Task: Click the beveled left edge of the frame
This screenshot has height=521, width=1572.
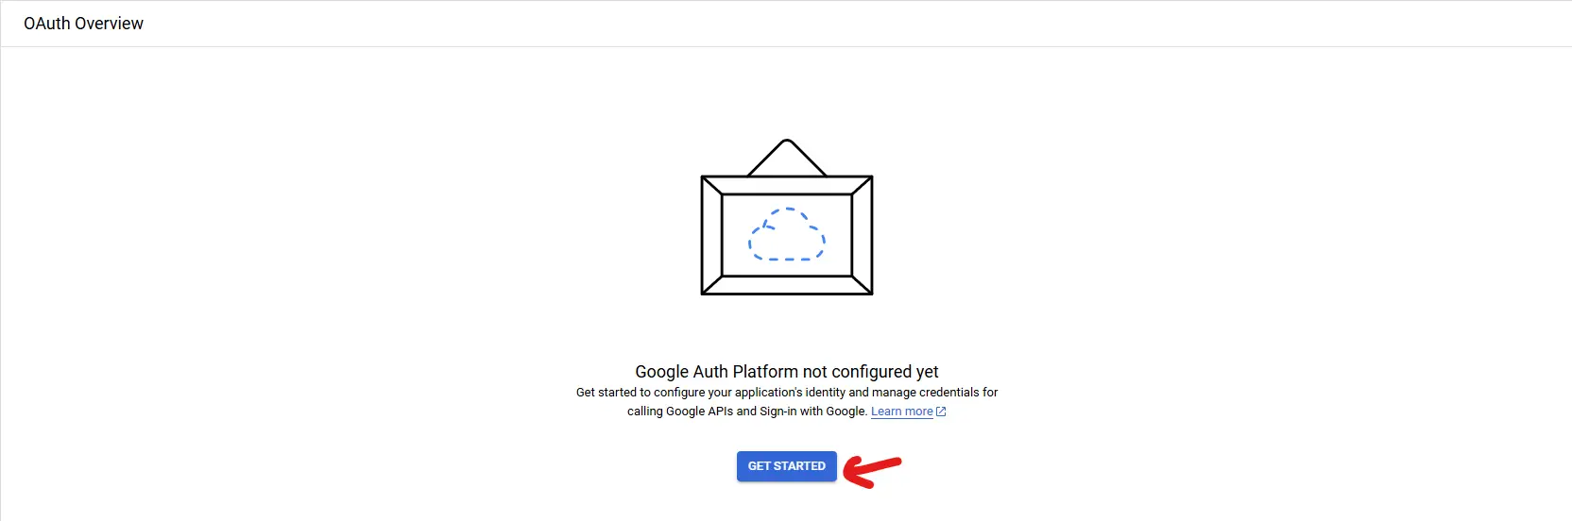Action: point(711,235)
